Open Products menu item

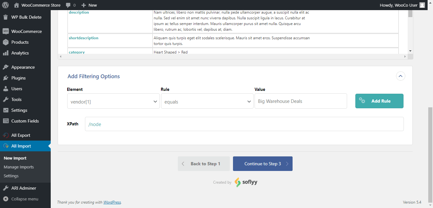(25, 42)
